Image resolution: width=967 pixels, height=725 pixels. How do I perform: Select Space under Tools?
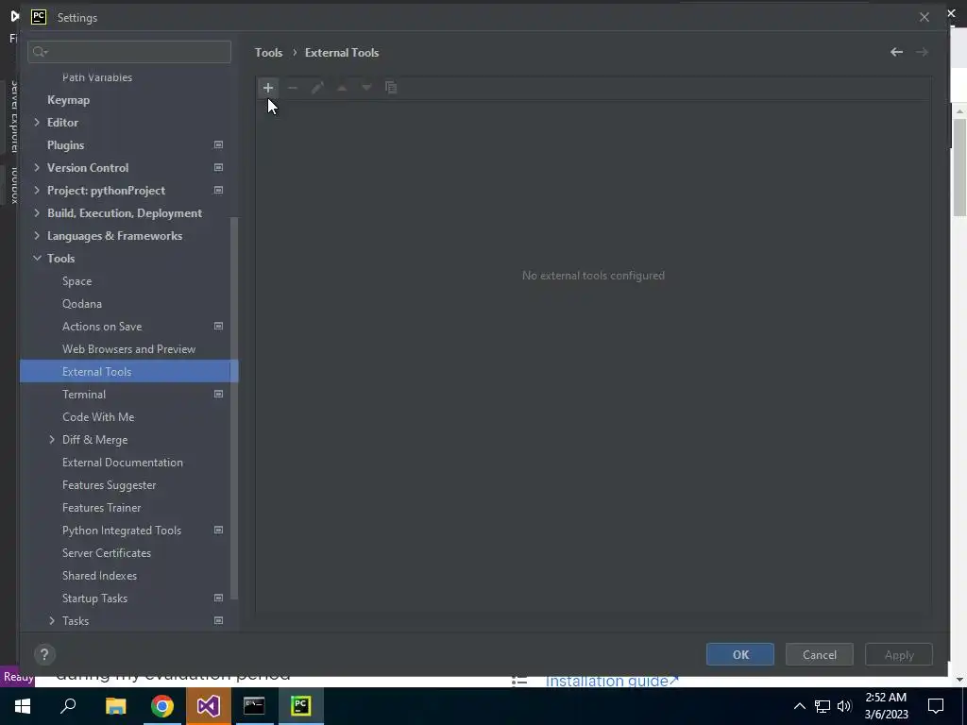tap(77, 281)
